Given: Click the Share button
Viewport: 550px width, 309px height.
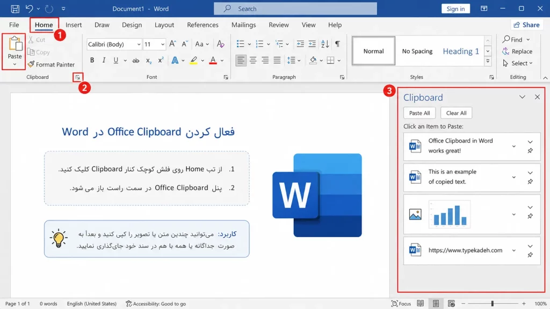Looking at the screenshot, I should (526, 25).
